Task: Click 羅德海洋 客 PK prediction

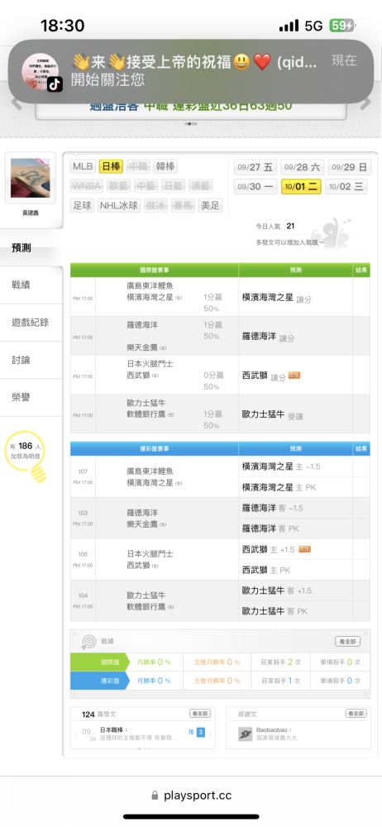Action: point(270,528)
